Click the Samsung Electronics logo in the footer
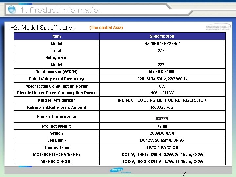This screenshot has height=177, width=236. tap(120, 170)
